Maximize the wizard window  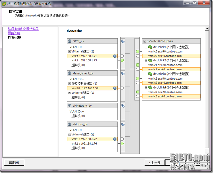pos(195,3)
